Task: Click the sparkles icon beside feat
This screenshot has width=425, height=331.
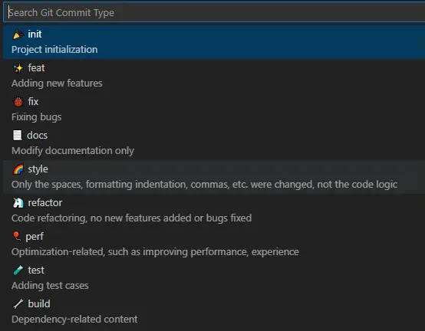Action: point(18,68)
